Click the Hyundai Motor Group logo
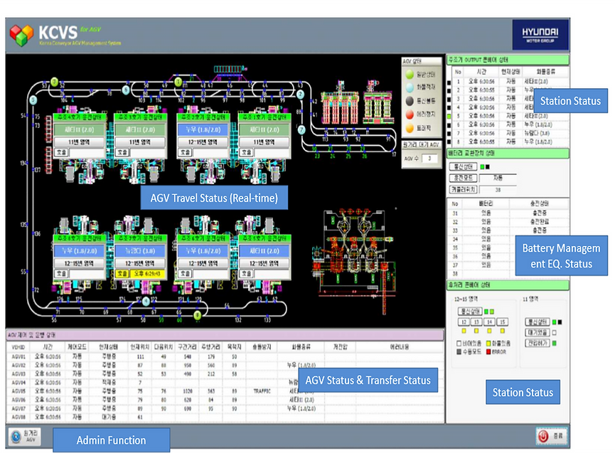Image resolution: width=615 pixels, height=453 pixels. click(x=540, y=35)
